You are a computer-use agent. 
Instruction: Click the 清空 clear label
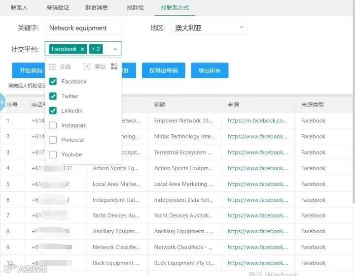100,66
